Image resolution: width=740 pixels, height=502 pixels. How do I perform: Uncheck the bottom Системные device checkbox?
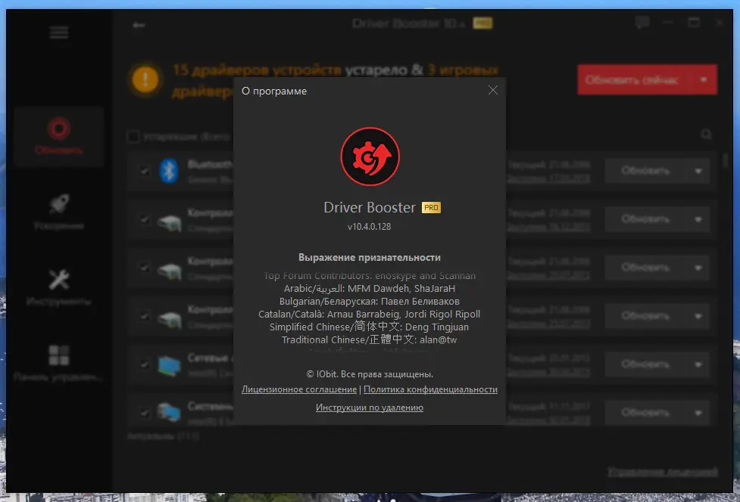click(x=144, y=413)
